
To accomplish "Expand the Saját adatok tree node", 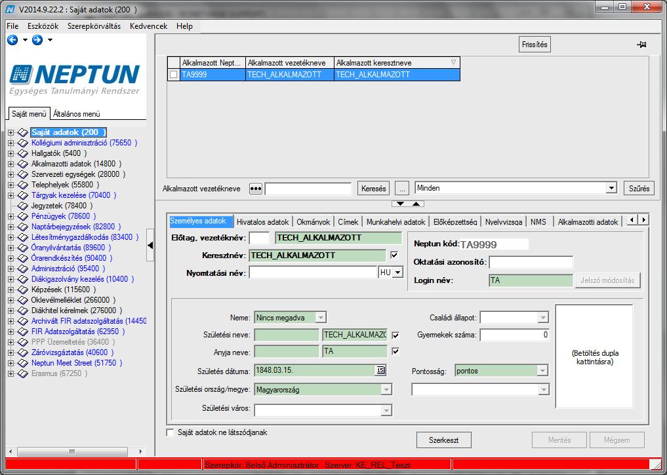I will pyautogui.click(x=10, y=132).
